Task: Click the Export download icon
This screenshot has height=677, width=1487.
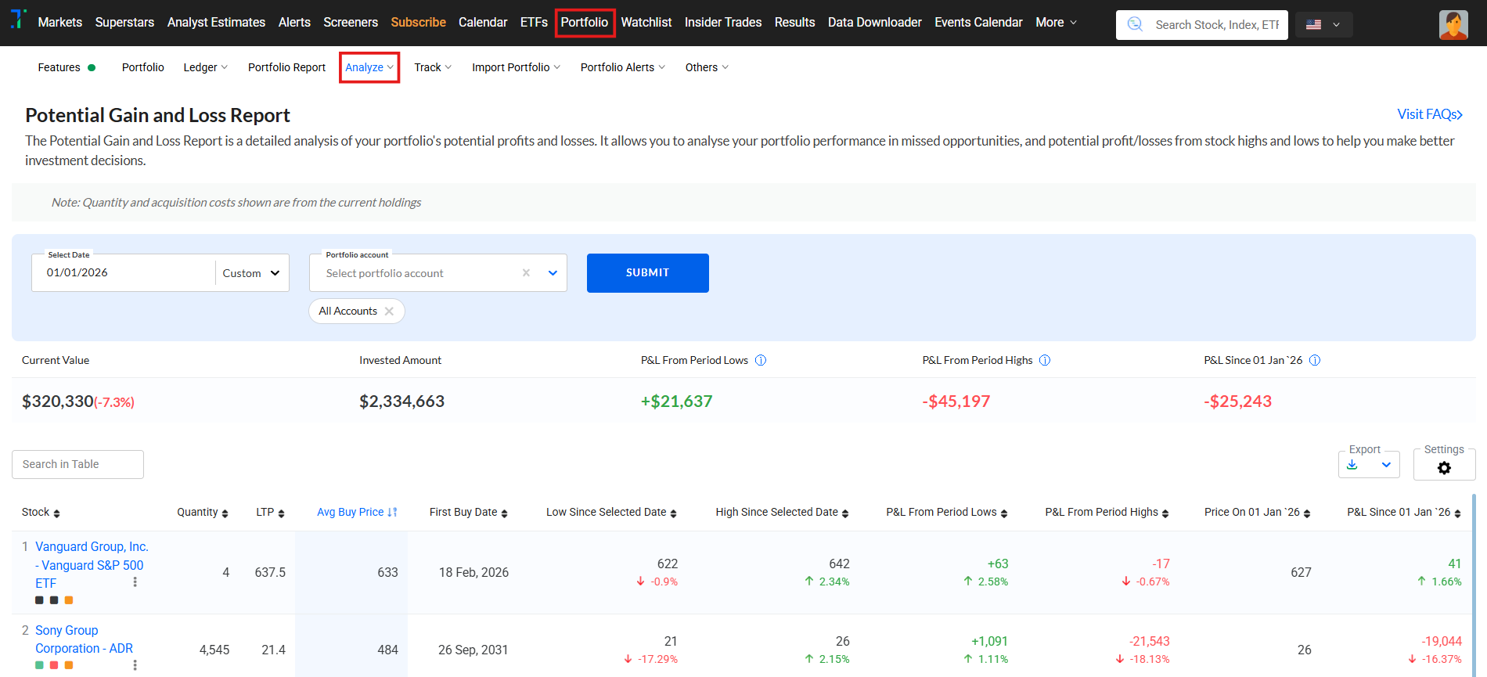Action: click(1352, 465)
